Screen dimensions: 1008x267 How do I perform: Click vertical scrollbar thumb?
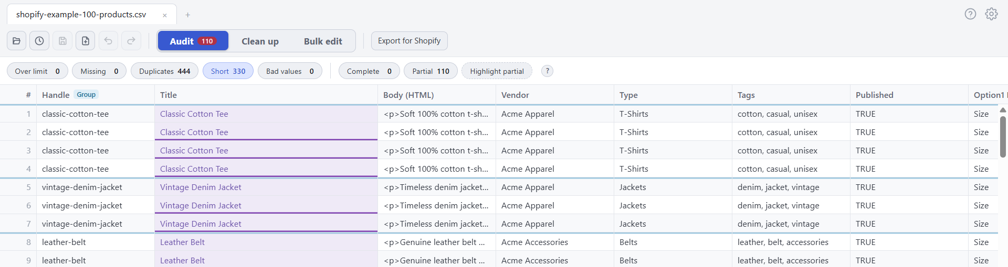click(1003, 136)
